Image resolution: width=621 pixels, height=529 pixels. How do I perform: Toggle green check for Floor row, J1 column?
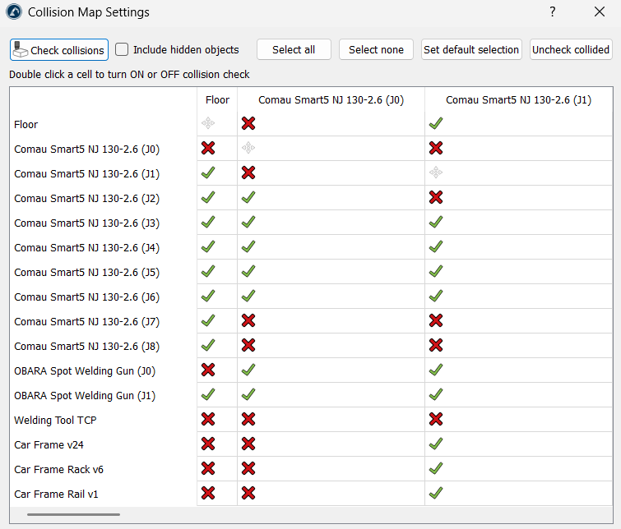click(436, 123)
